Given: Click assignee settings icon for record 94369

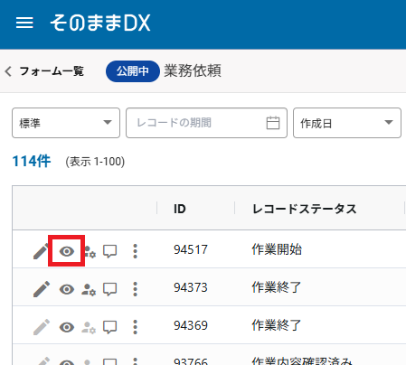Looking at the screenshot, I should pos(89,327).
